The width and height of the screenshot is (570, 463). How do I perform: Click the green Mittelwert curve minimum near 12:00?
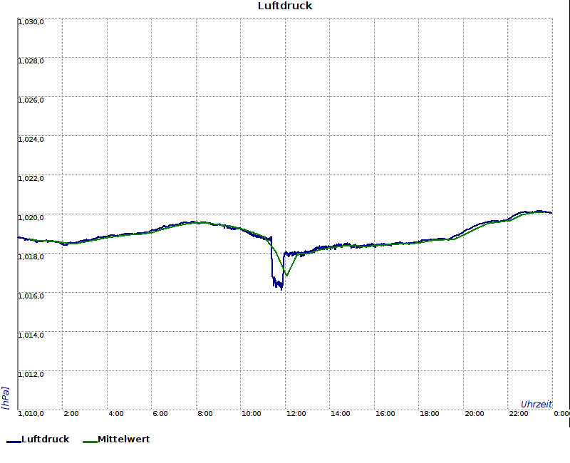pos(286,276)
